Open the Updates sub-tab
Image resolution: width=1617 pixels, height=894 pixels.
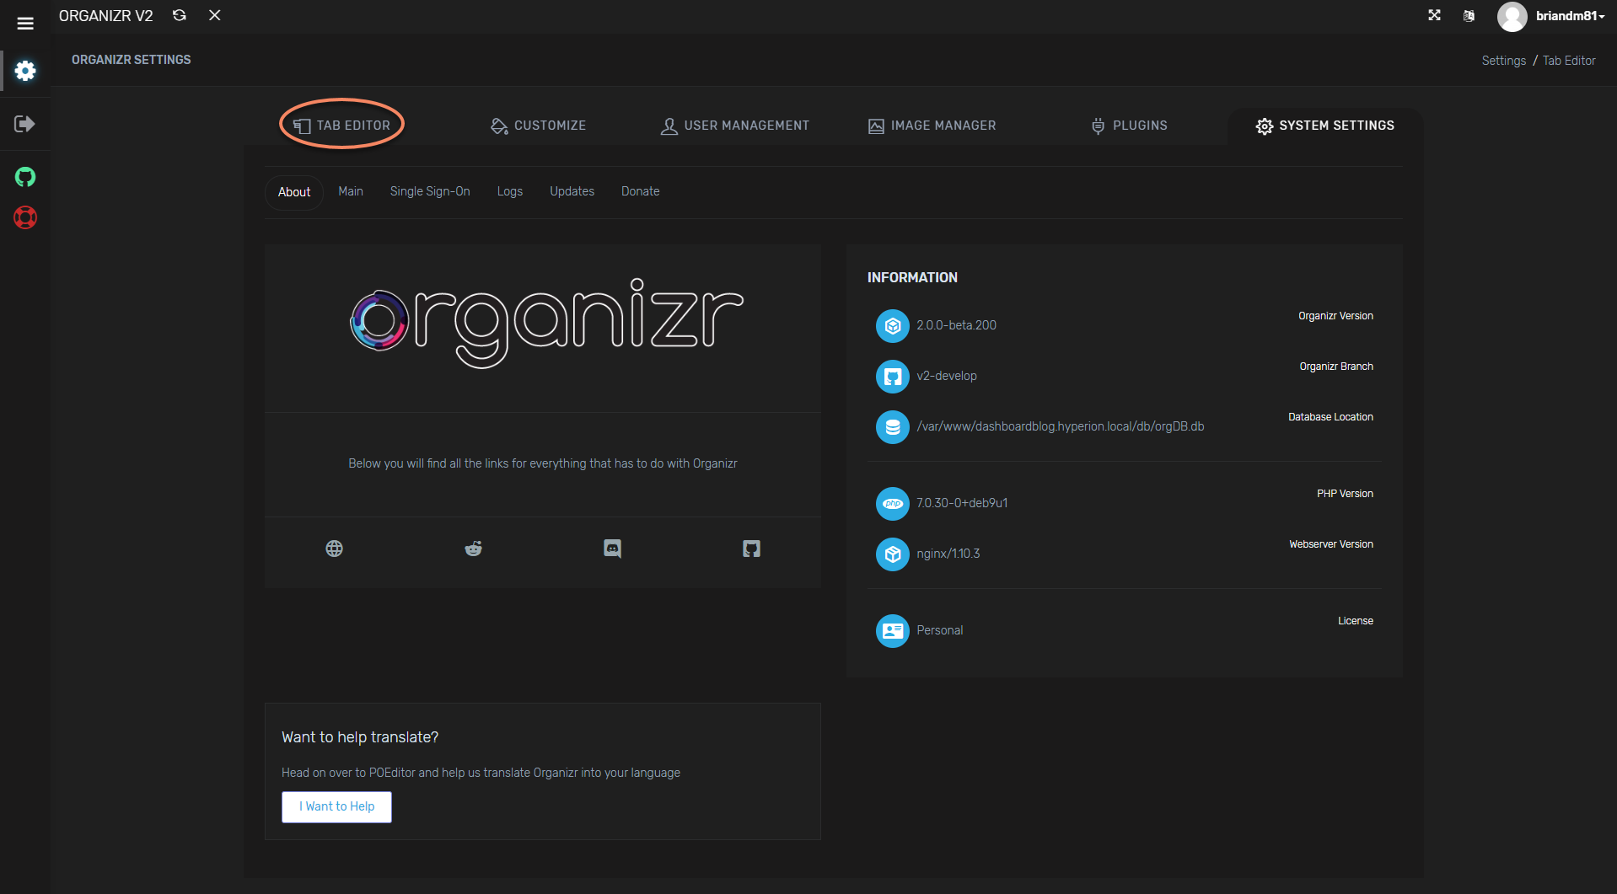click(x=572, y=191)
